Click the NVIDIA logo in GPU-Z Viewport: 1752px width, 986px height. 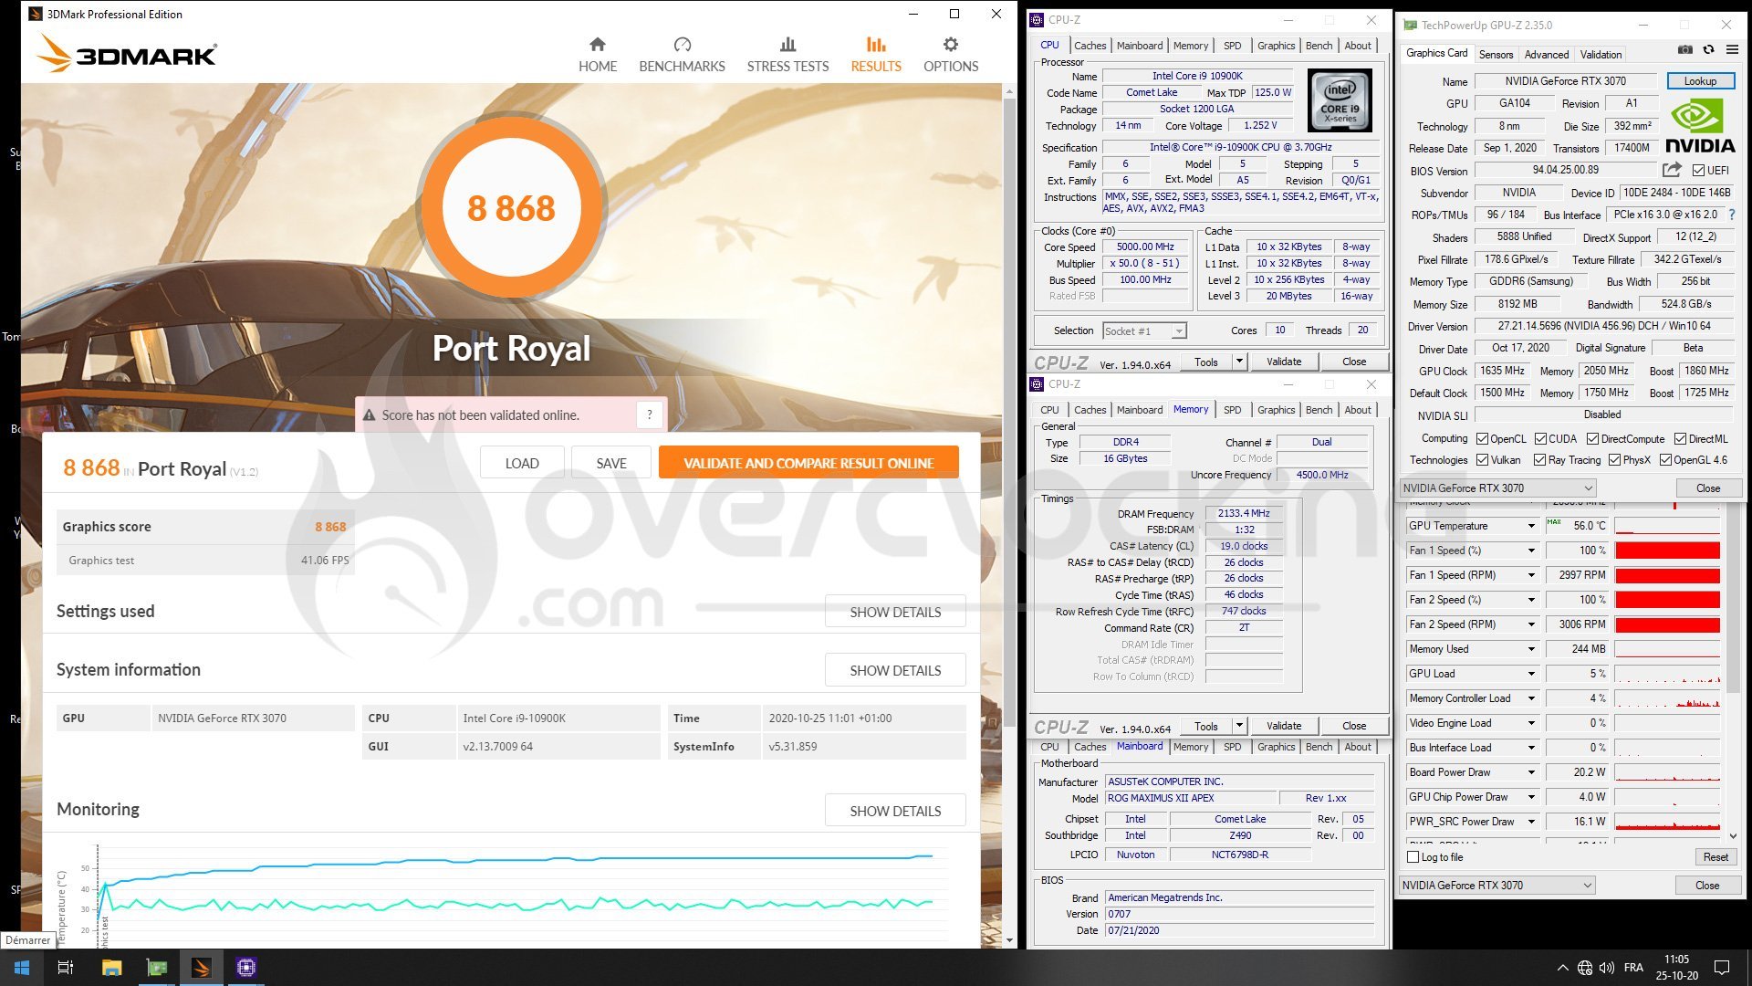1700,126
